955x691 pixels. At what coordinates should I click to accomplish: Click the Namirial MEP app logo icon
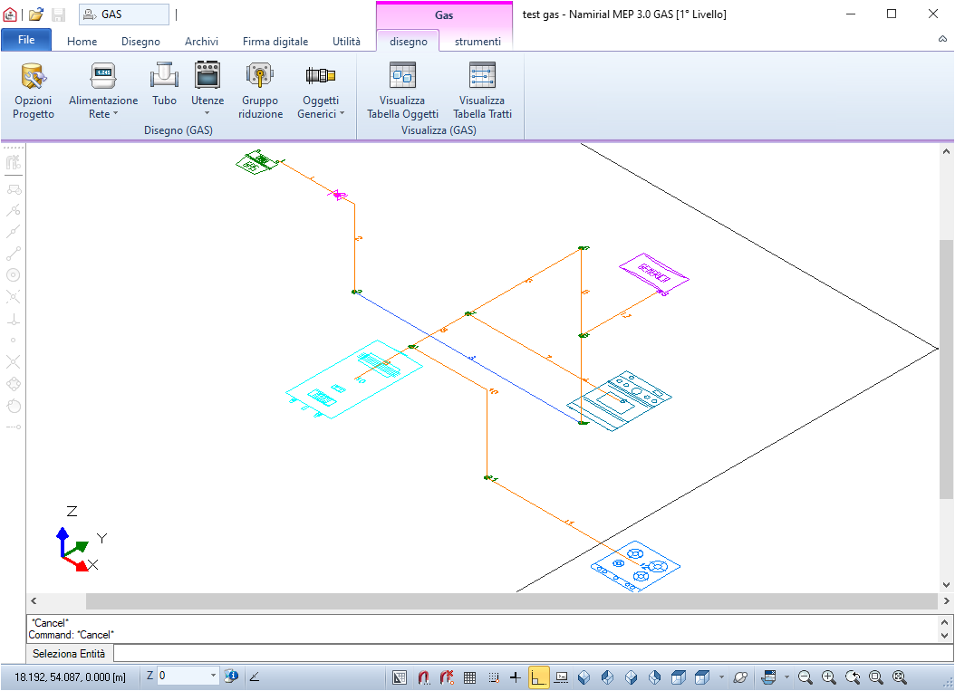pyautogui.click(x=10, y=14)
